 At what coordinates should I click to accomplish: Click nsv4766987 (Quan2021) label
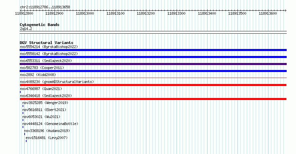(41, 89)
